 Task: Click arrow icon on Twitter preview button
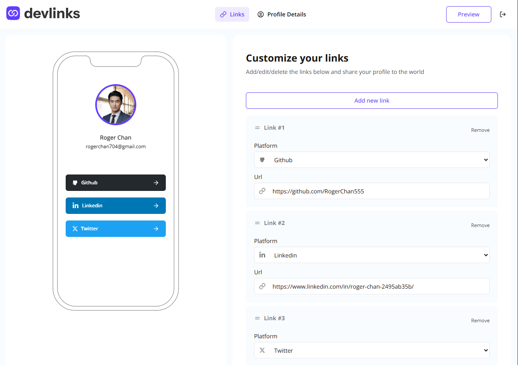(x=156, y=229)
